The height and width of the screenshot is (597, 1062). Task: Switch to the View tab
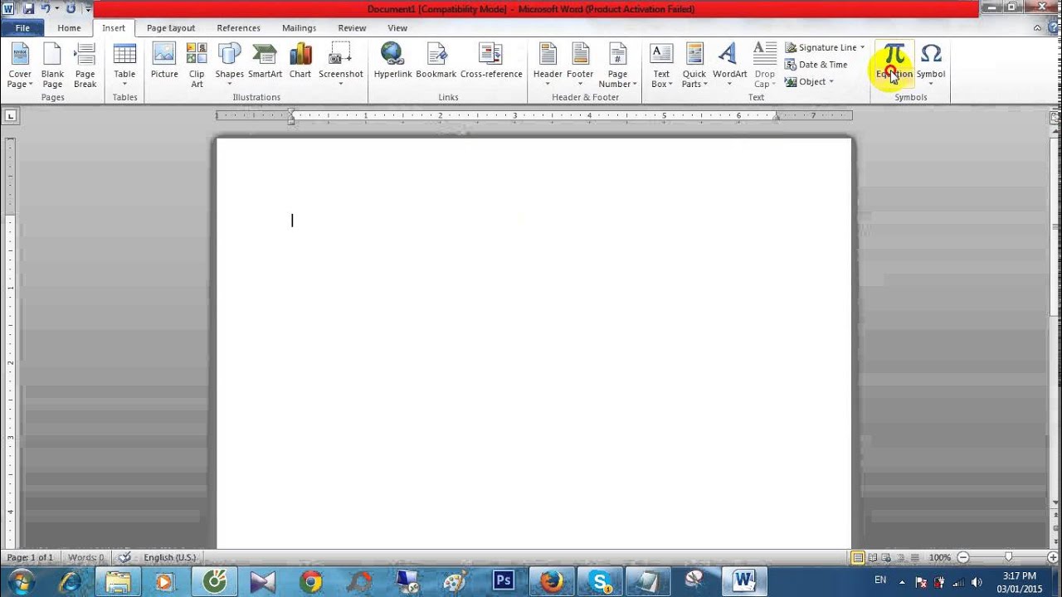click(x=397, y=28)
